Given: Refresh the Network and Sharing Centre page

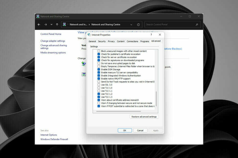Looking at the screenshot, I should [x=138, y=25].
